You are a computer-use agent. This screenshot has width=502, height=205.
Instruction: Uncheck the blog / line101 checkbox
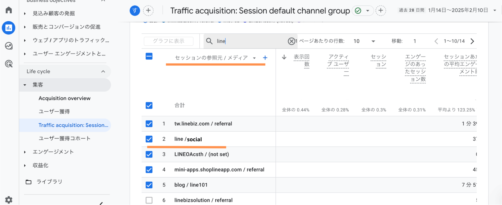click(x=149, y=185)
